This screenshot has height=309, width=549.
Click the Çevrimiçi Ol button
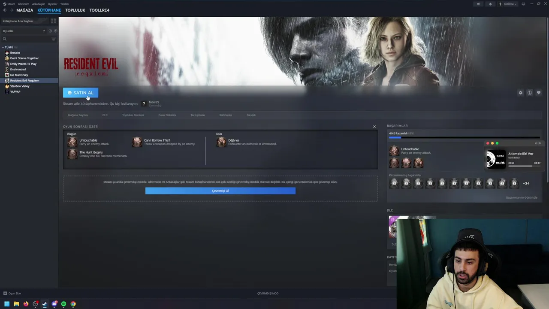[220, 191]
